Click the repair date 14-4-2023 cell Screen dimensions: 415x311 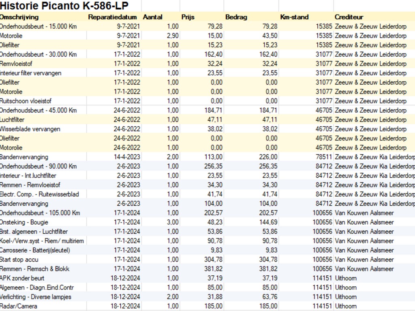(x=127, y=157)
